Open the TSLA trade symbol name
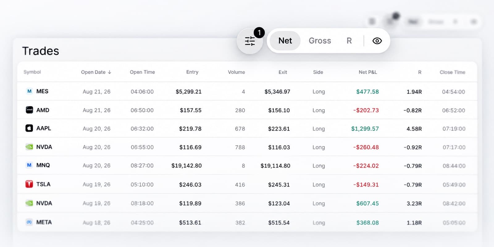This screenshot has width=494, height=247. coord(43,184)
